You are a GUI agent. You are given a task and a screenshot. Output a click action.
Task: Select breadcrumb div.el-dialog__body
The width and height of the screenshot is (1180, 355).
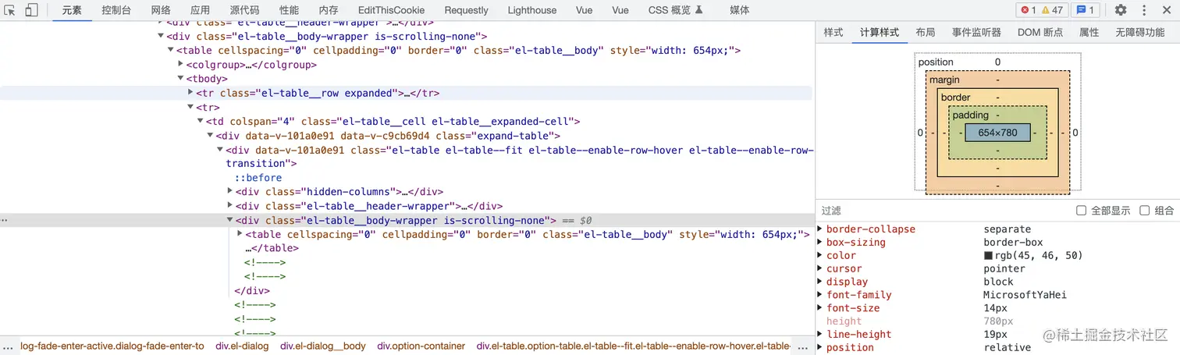(x=323, y=346)
